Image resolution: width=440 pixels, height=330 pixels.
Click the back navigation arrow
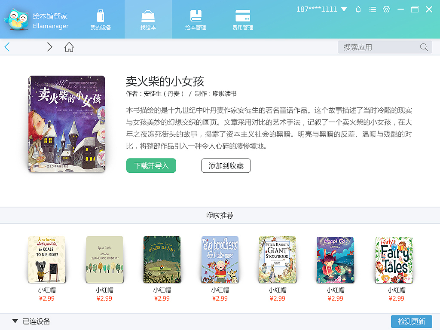tap(7, 47)
